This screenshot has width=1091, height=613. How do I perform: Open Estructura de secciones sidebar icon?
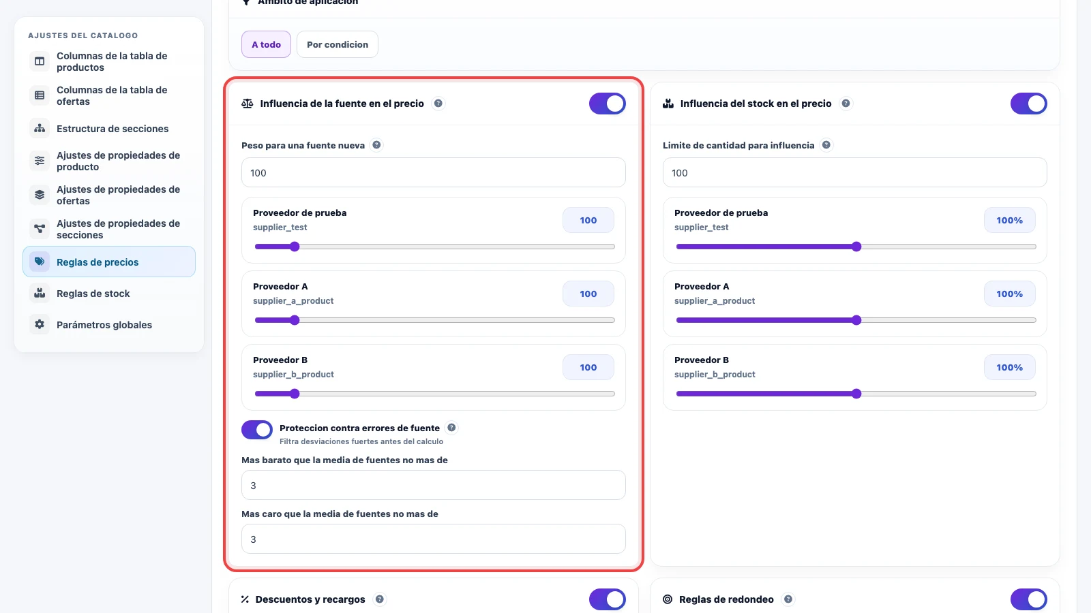(x=40, y=128)
